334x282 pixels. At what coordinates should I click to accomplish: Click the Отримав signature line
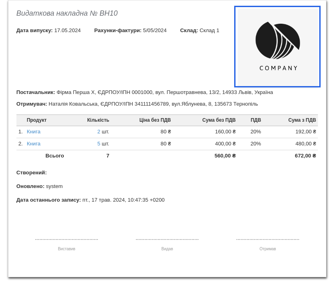coord(268,239)
